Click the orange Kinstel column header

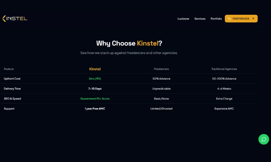click(95, 69)
